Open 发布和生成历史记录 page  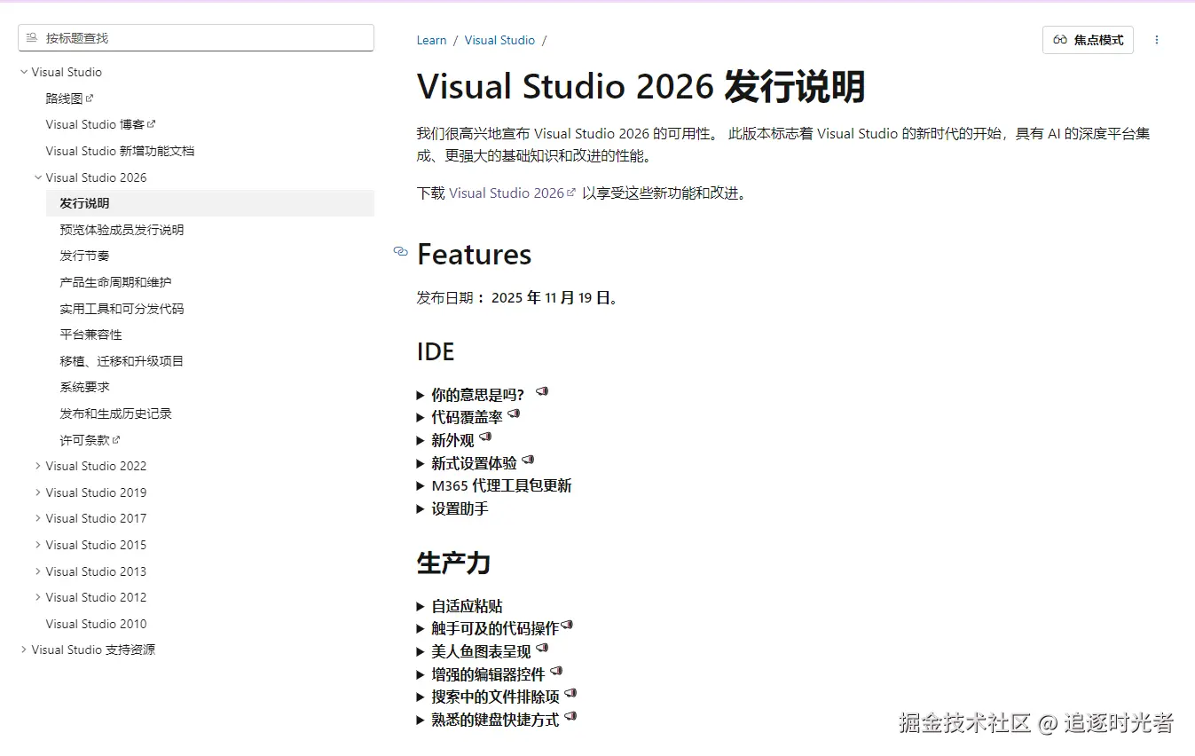point(116,413)
